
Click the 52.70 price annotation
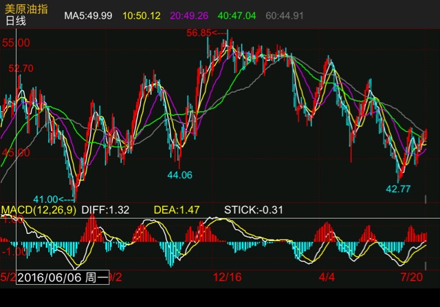click(21, 68)
